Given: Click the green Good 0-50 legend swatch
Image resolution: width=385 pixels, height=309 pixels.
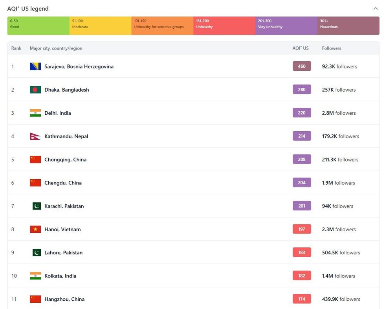Looking at the screenshot, I should tap(38, 26).
